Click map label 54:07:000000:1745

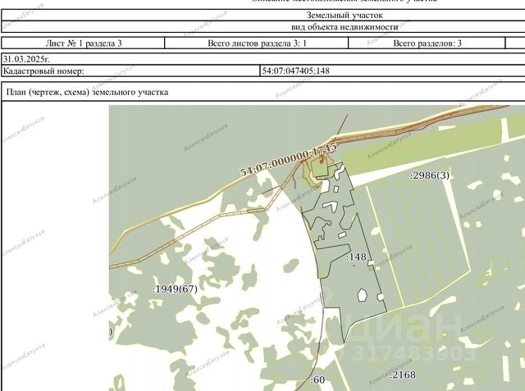pyautogui.click(x=289, y=159)
